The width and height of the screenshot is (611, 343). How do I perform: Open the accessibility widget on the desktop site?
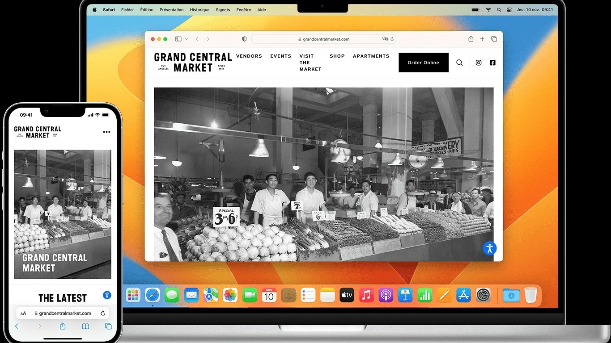(489, 248)
